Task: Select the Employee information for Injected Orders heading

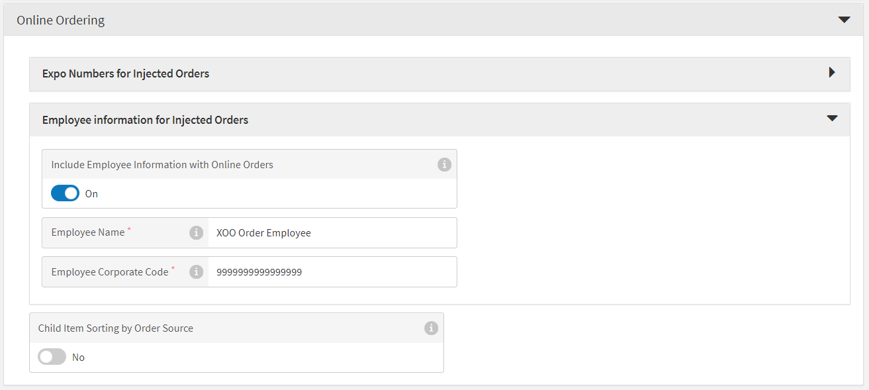Action: 145,119
